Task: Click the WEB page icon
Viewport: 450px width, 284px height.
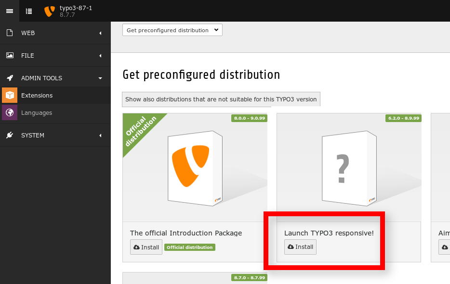Action: coord(10,33)
